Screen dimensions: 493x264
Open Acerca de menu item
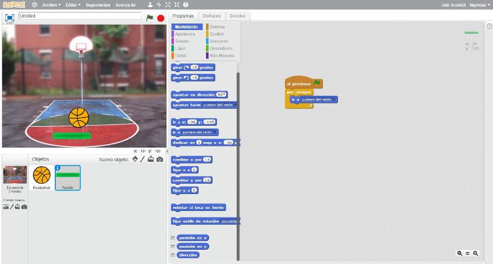click(125, 5)
